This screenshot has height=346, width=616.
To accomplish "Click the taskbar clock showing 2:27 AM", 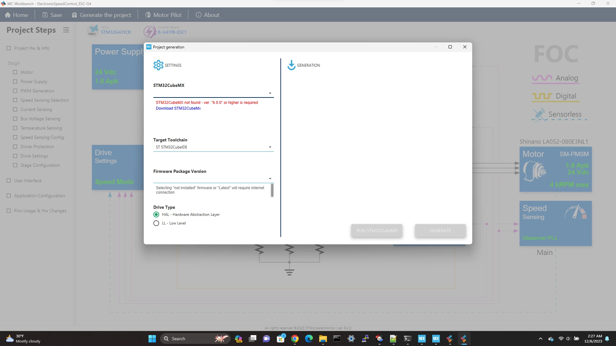I will coord(593,339).
